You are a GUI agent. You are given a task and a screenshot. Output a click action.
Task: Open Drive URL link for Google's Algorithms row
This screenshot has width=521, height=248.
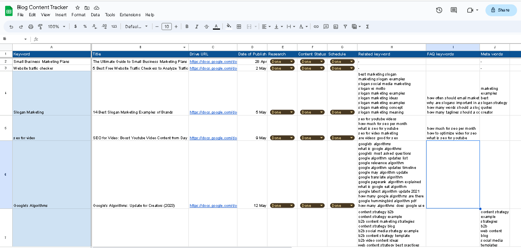(213, 206)
